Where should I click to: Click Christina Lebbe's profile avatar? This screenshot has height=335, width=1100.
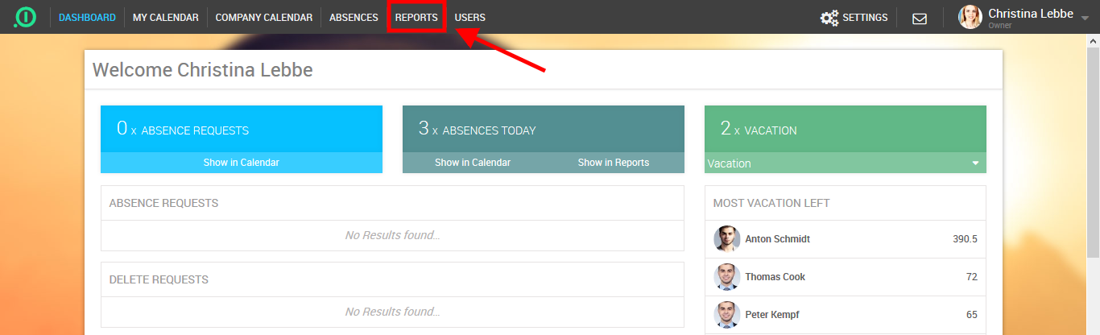pos(970,17)
